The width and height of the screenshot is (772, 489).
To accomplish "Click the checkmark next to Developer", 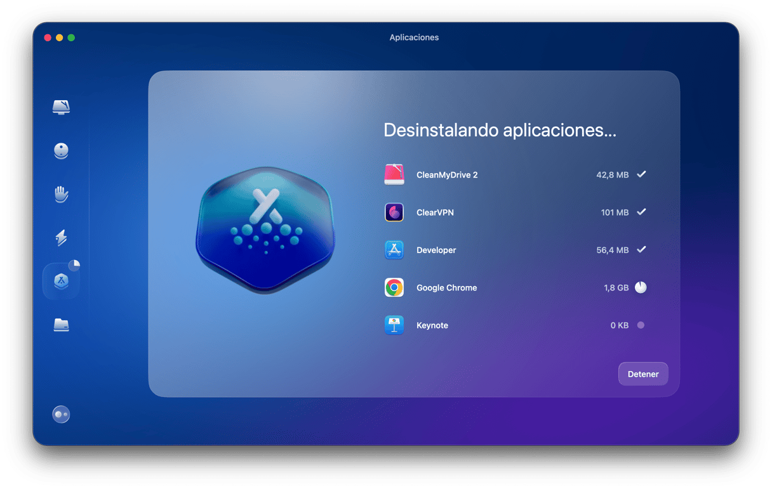I will pos(641,250).
